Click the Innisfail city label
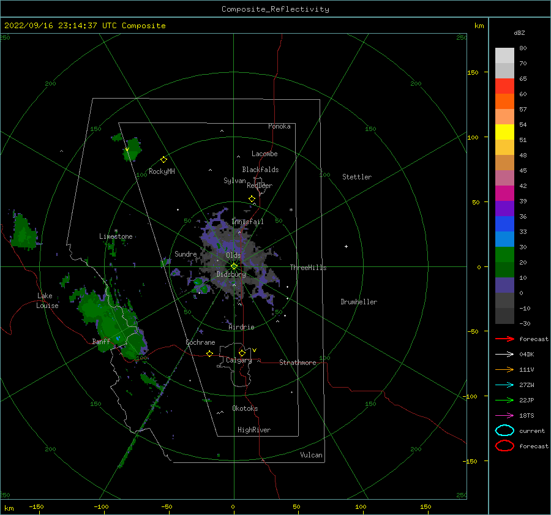 click(247, 222)
